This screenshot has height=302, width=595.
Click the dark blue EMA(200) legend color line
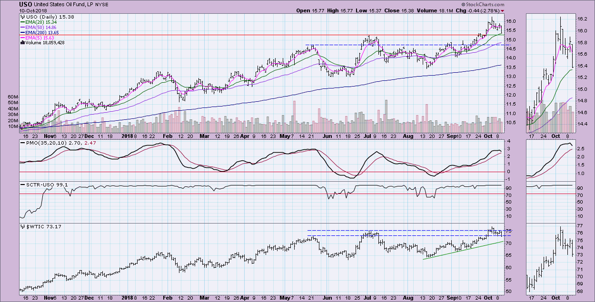[22, 32]
